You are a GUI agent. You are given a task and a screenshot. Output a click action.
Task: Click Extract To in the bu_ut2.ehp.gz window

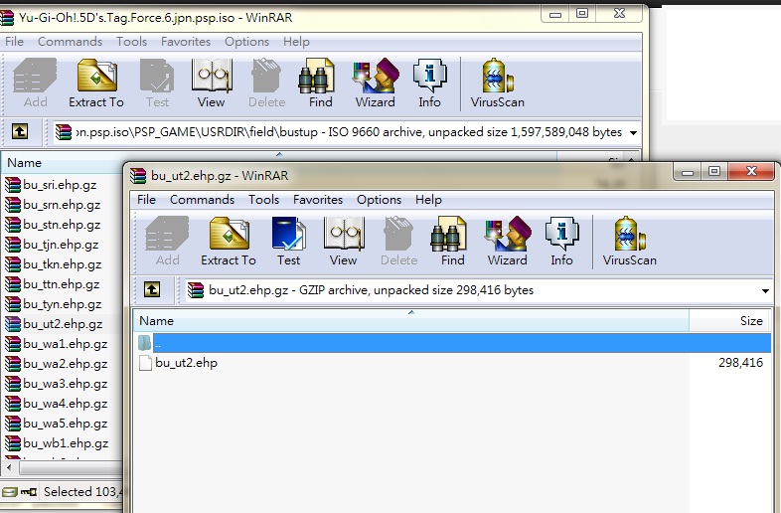[229, 242]
